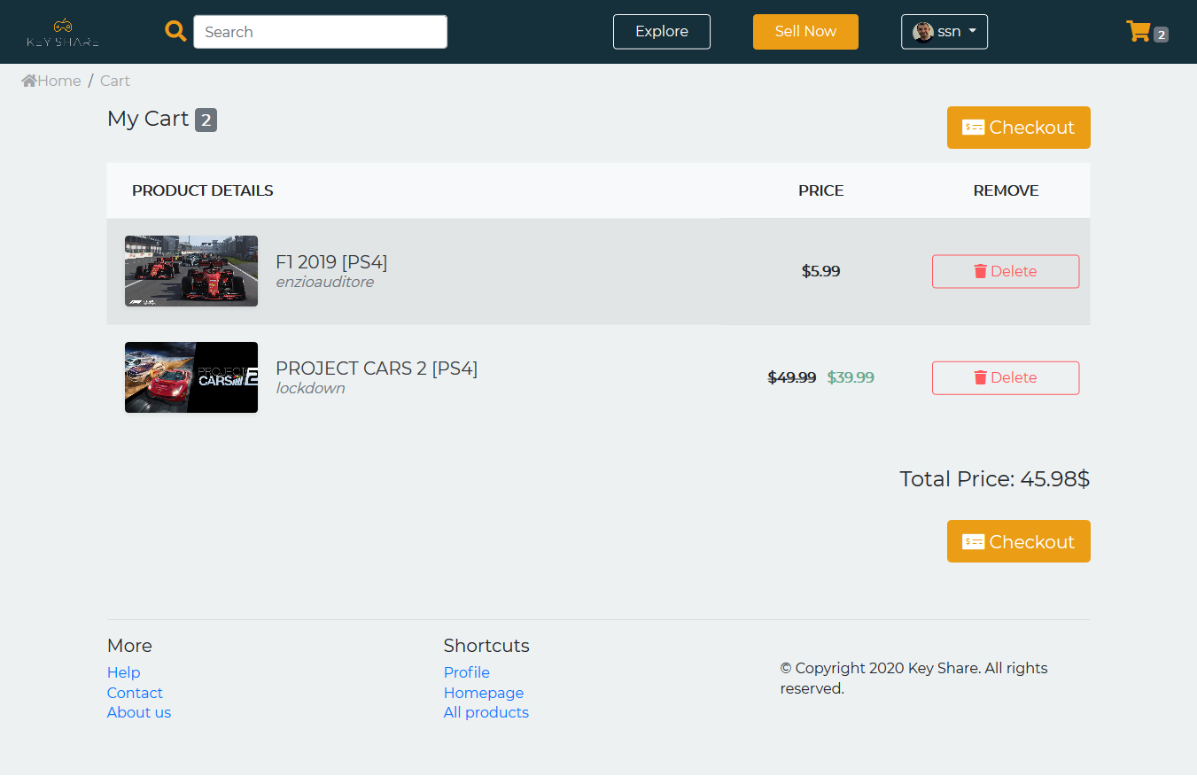Click the Checkout button below Total Price
Screen dimensions: 1197x776
(x=1019, y=541)
